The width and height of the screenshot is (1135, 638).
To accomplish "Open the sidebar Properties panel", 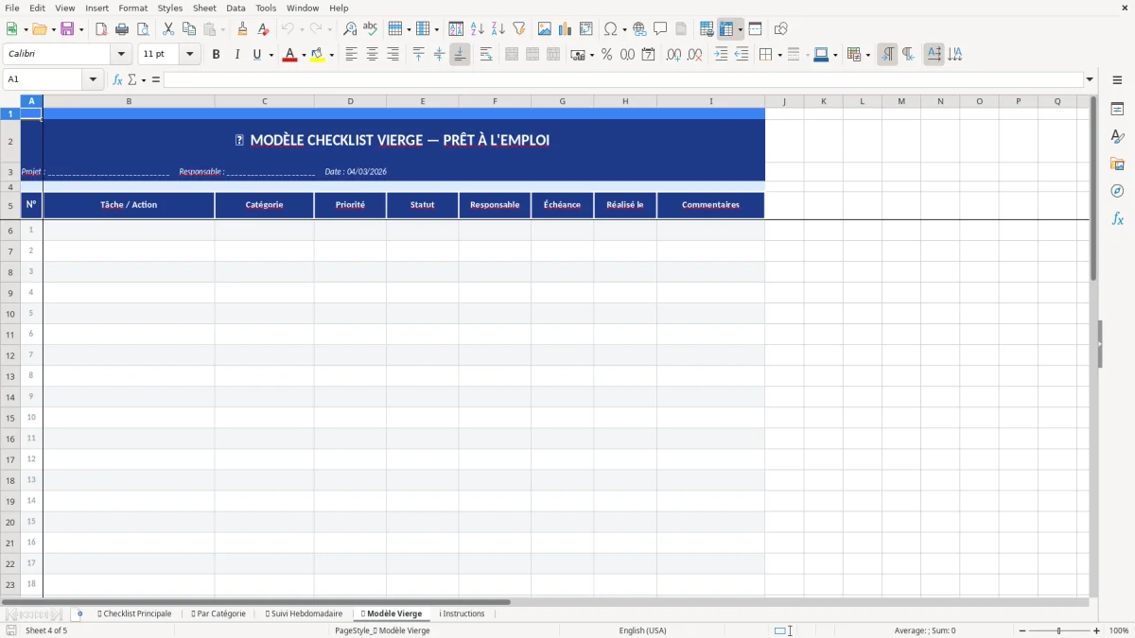I will pyautogui.click(x=1117, y=109).
